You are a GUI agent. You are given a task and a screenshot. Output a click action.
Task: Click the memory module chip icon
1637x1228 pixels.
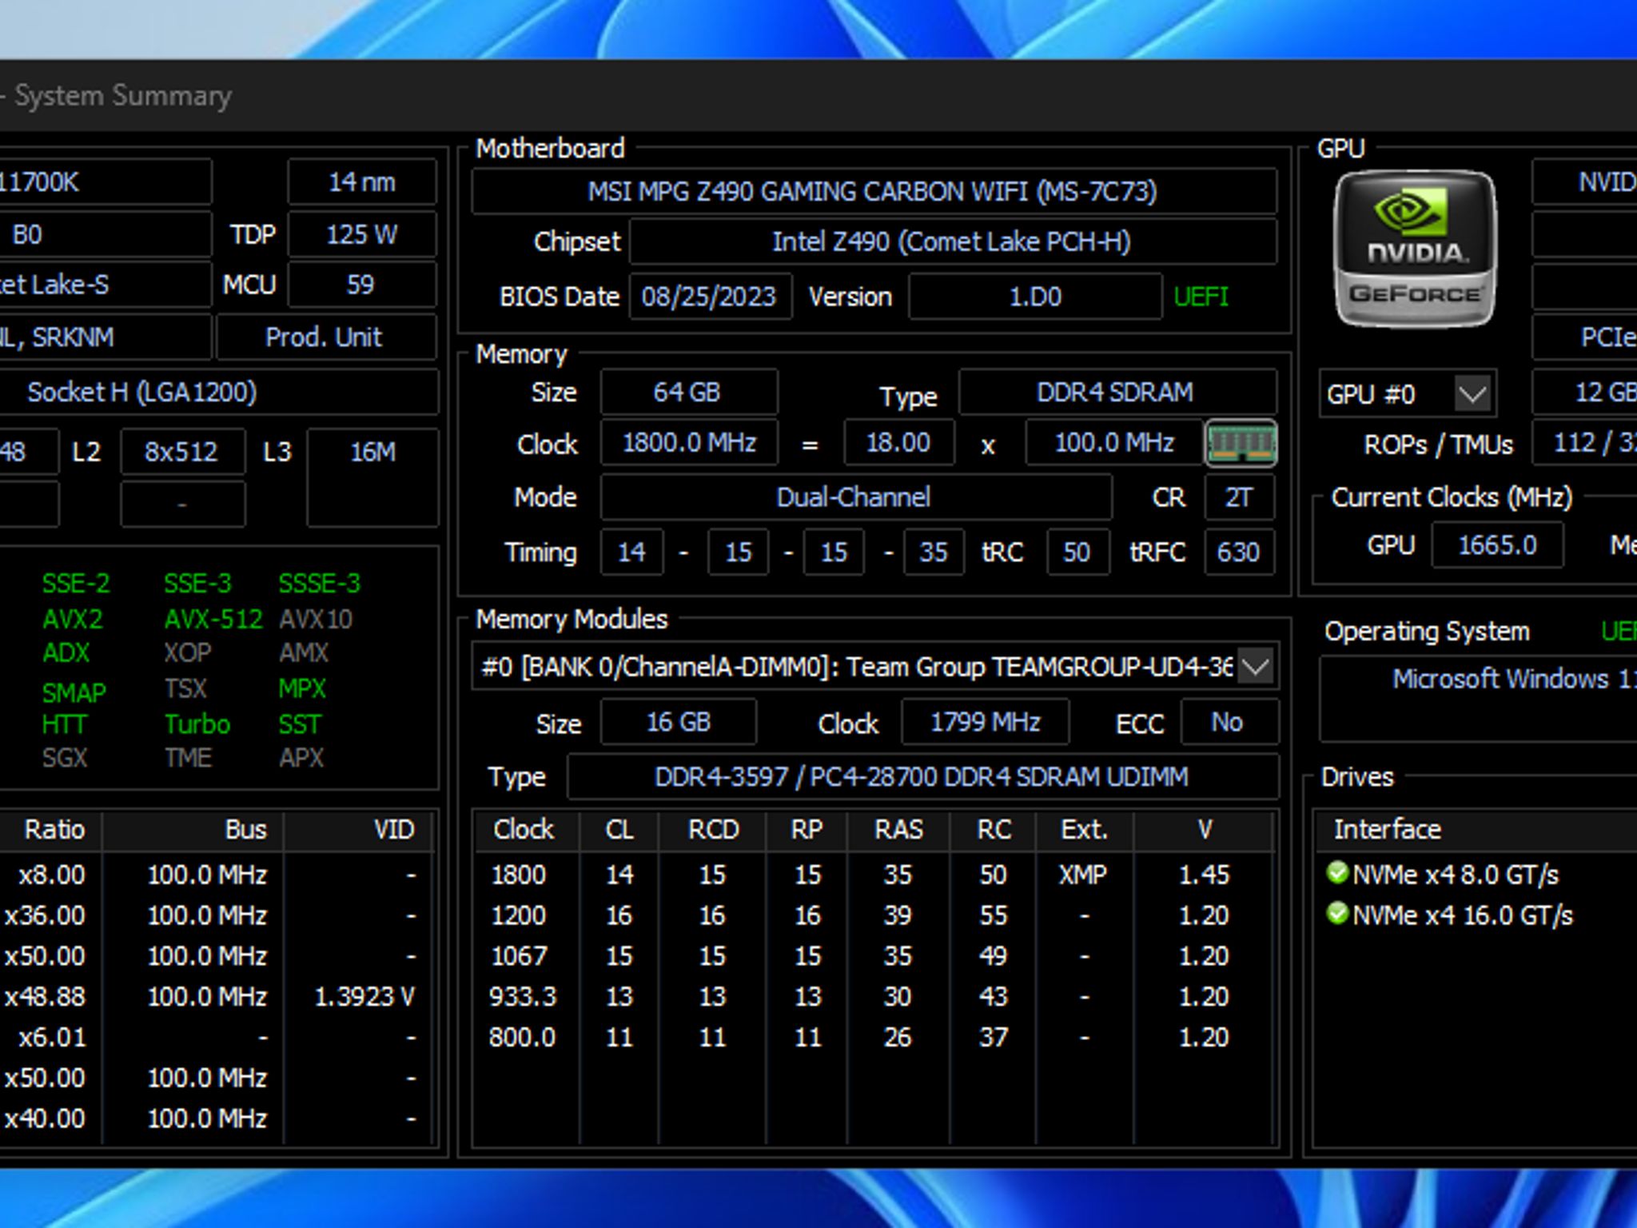1241,443
